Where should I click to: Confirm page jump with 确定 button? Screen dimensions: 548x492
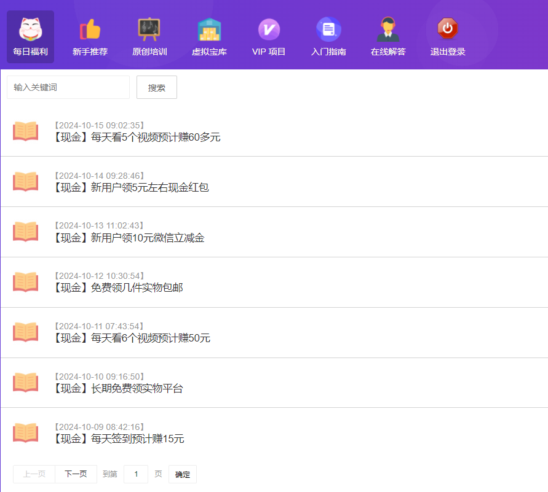click(x=183, y=474)
